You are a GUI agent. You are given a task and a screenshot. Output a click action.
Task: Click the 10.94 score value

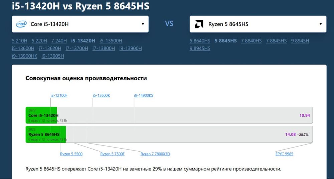(x=305, y=115)
